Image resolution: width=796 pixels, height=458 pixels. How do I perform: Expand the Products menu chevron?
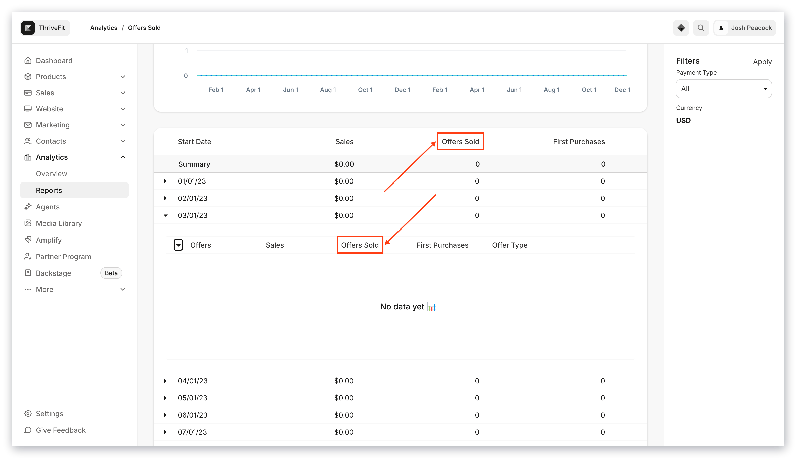click(x=123, y=76)
